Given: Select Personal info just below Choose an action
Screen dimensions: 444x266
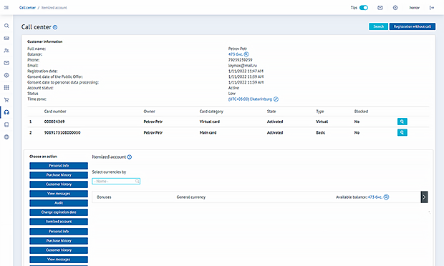Looking at the screenshot, I should point(59,166).
